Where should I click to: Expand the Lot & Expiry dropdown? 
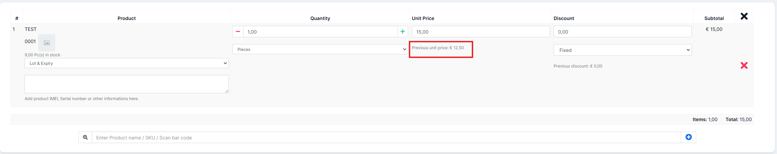point(126,63)
